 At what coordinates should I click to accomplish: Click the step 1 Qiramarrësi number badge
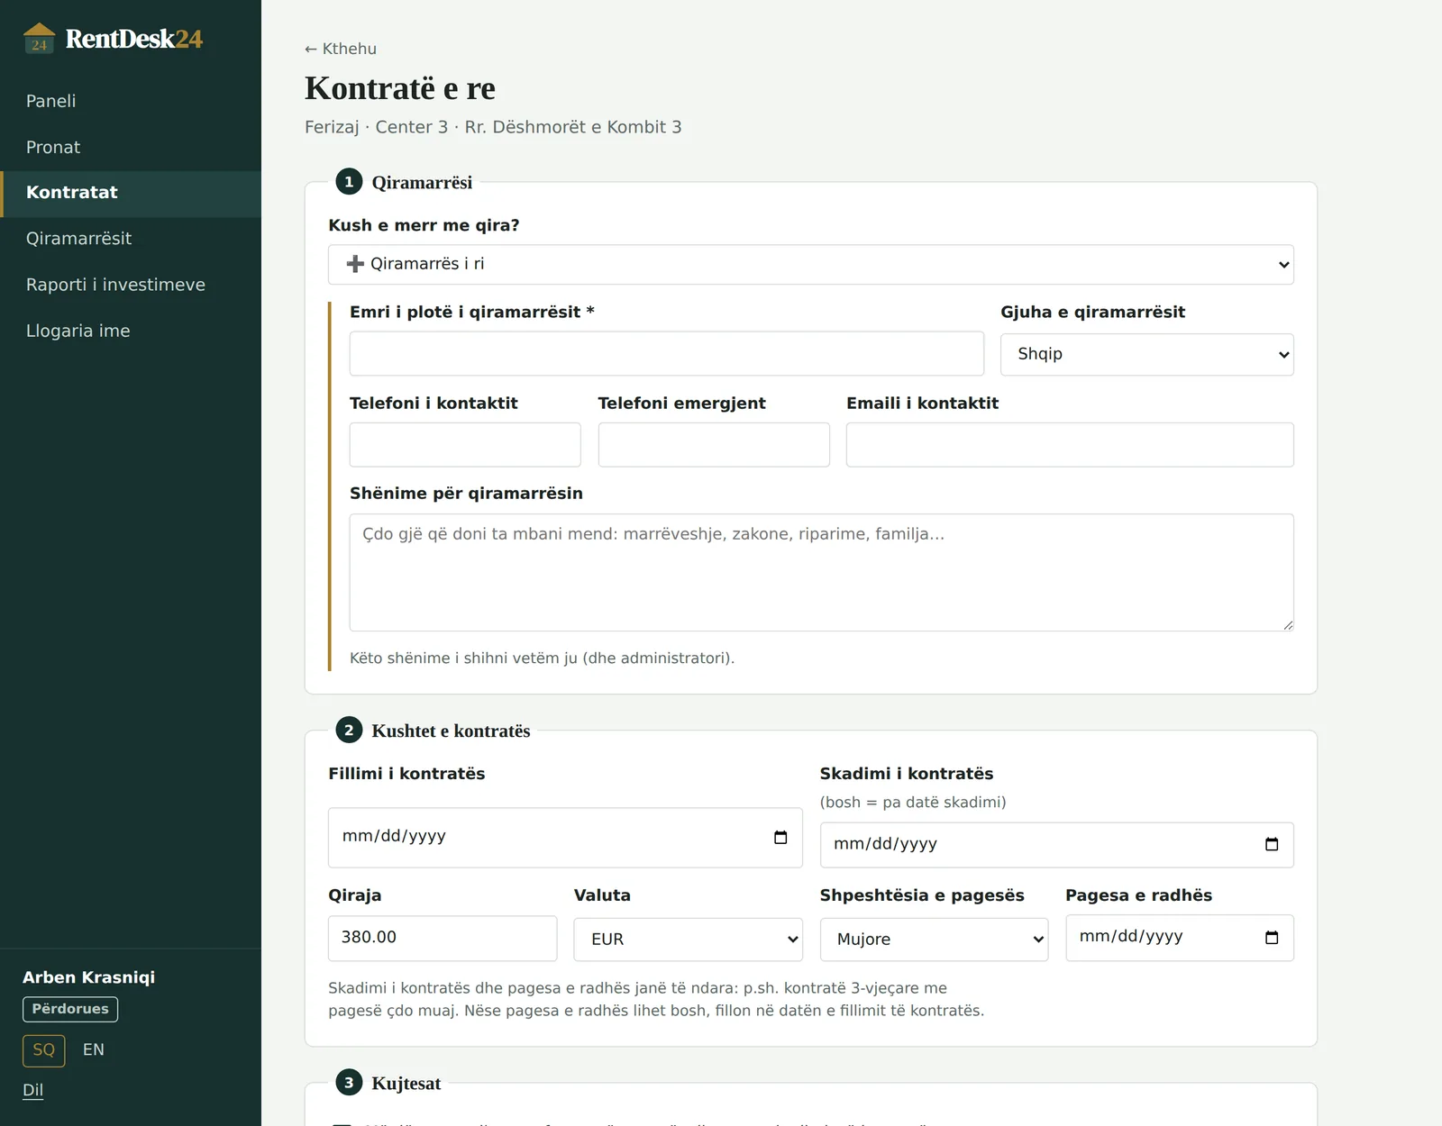point(349,182)
